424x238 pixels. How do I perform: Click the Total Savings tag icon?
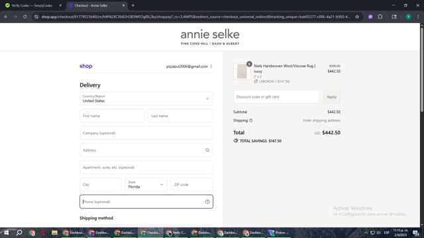[x=236, y=141]
